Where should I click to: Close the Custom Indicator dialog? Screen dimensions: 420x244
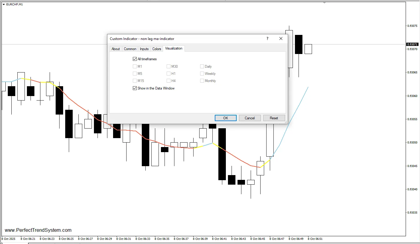tap(281, 38)
